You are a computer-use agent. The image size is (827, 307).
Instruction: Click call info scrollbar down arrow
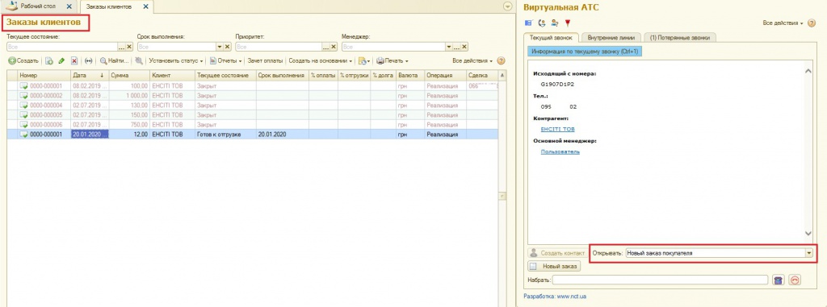(x=808, y=233)
